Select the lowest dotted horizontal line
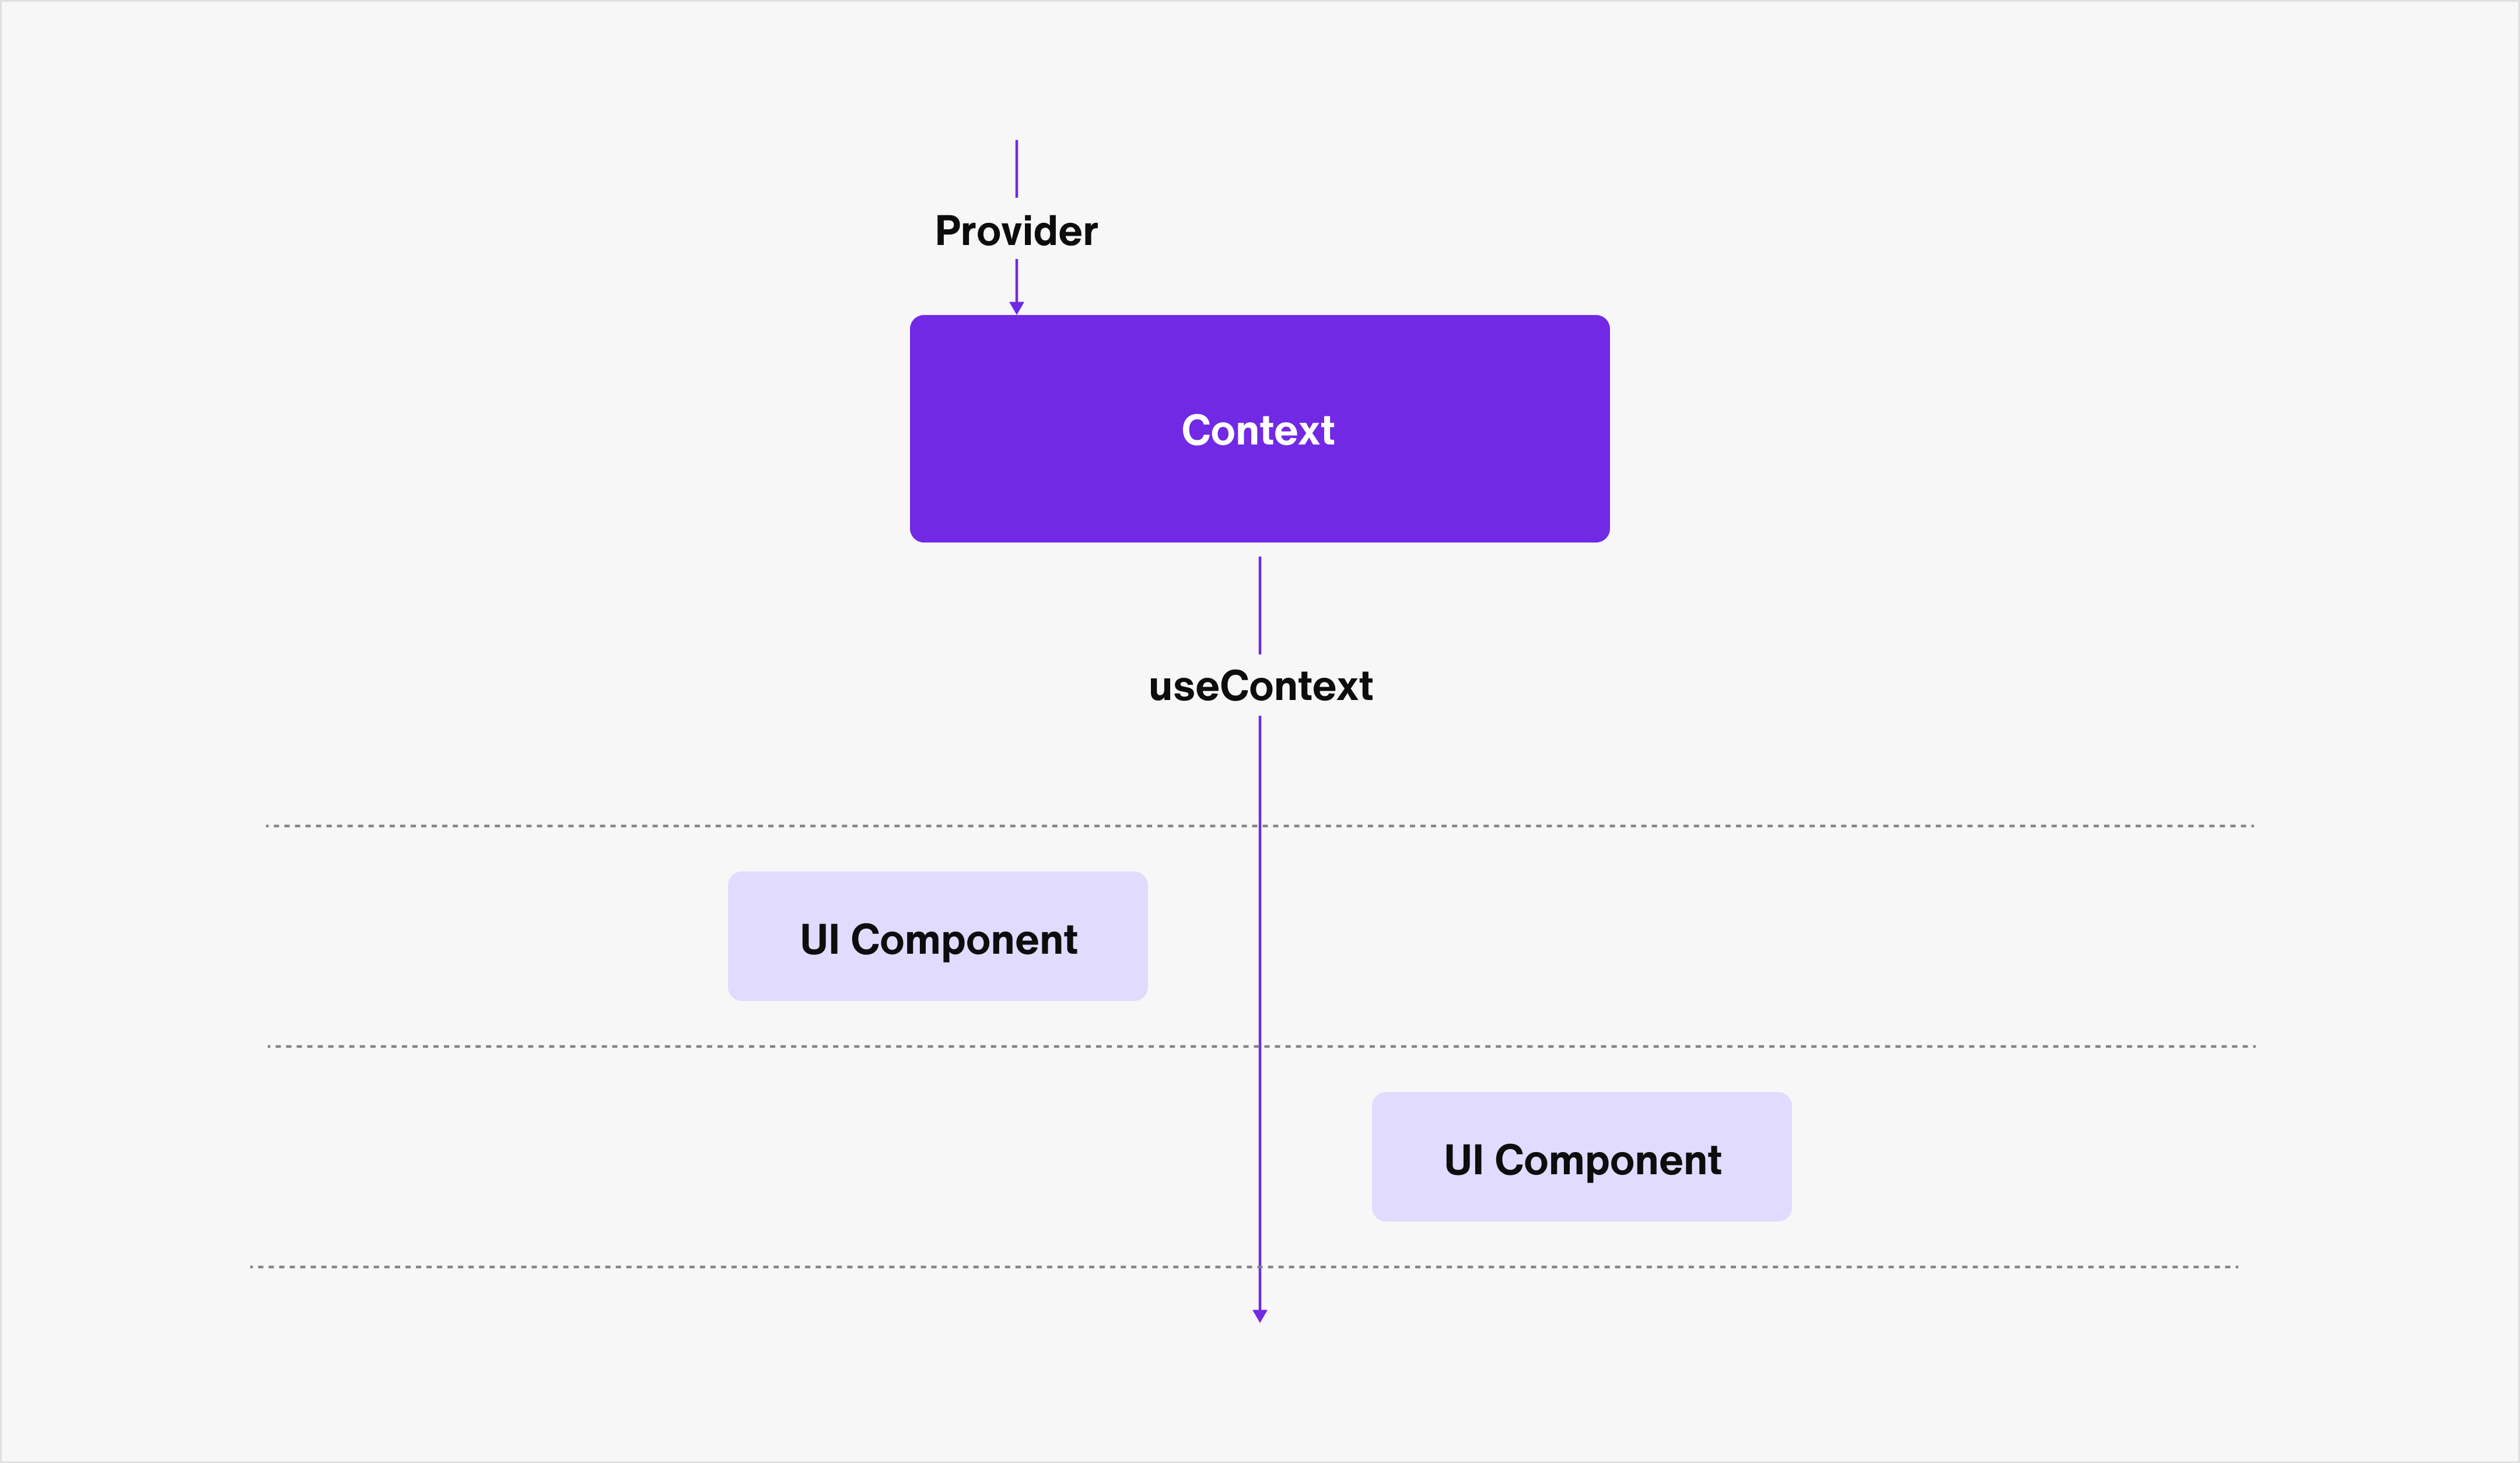The width and height of the screenshot is (2520, 1463). (x=1244, y=1267)
